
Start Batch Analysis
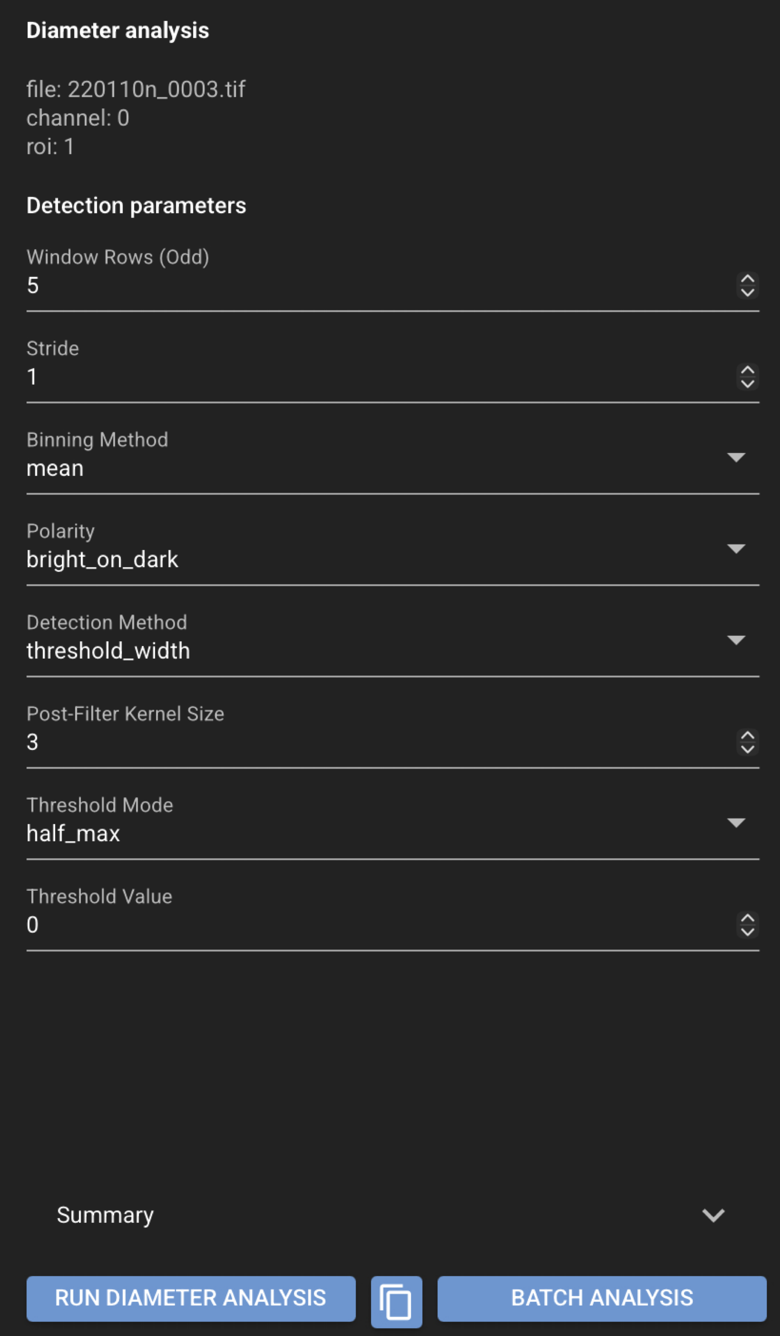point(602,1299)
